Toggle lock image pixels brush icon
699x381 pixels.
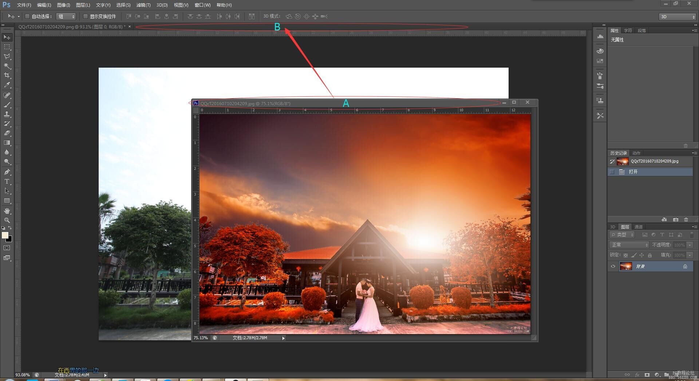(x=633, y=255)
